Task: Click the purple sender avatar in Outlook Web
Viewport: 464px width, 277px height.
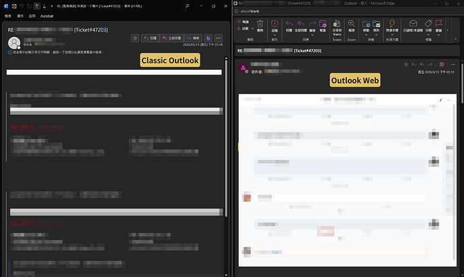Action: pyautogui.click(x=243, y=68)
